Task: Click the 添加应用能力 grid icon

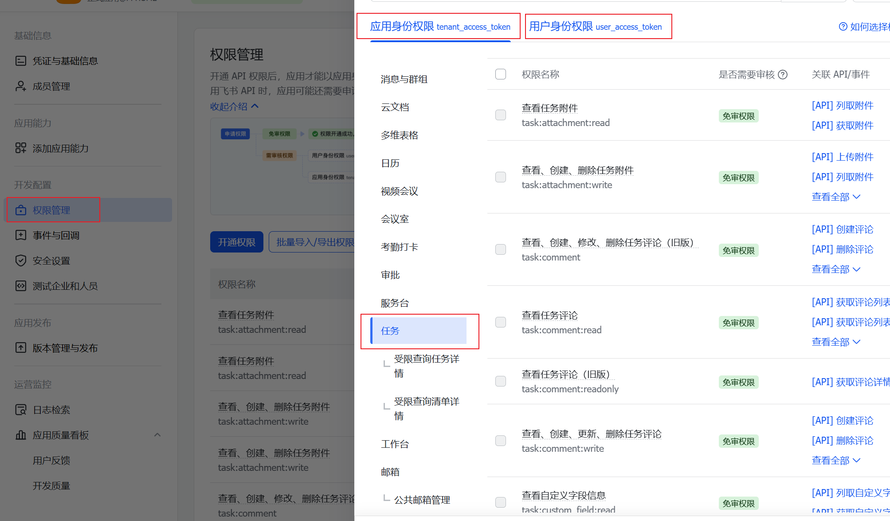Action: [21, 148]
